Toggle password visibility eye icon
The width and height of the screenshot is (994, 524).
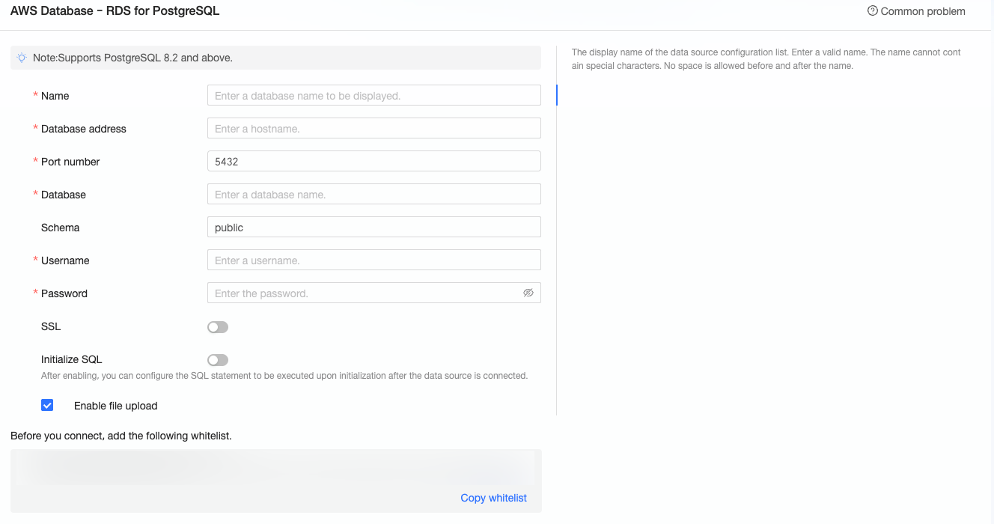click(x=528, y=293)
